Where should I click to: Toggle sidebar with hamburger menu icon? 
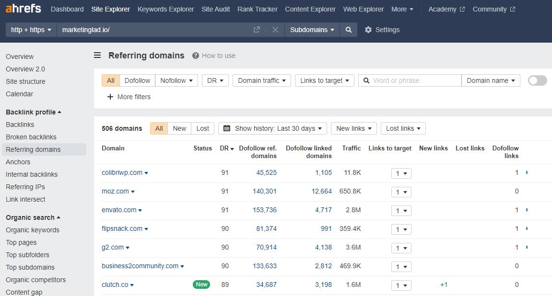point(97,55)
